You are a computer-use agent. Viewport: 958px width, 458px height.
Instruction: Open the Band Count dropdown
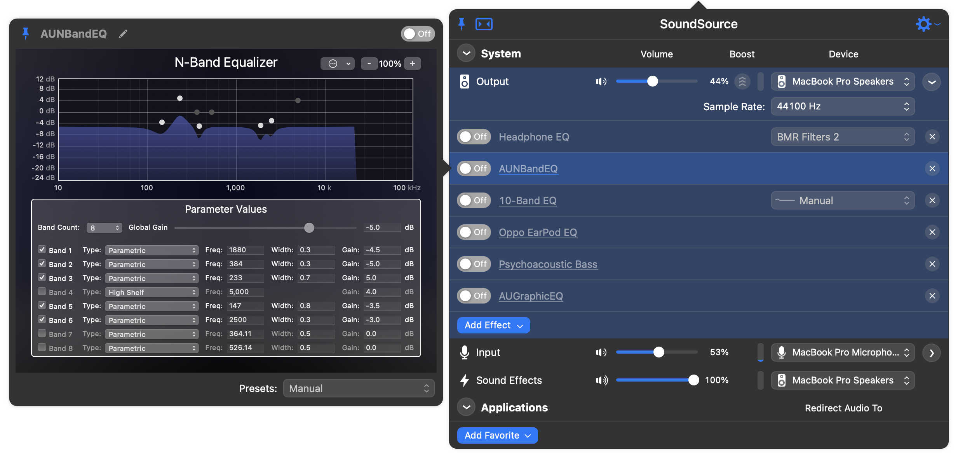point(104,228)
